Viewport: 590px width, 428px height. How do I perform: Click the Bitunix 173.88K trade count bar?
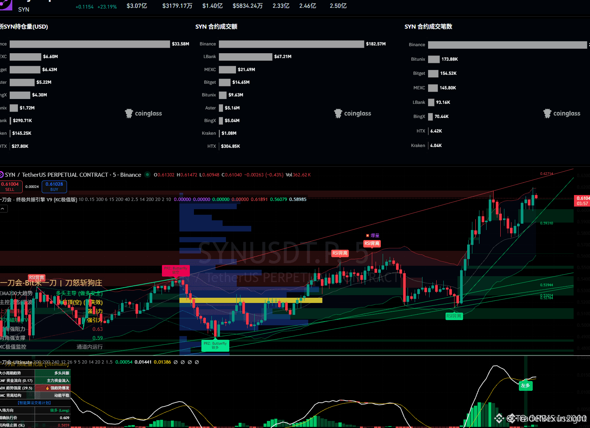click(x=434, y=59)
